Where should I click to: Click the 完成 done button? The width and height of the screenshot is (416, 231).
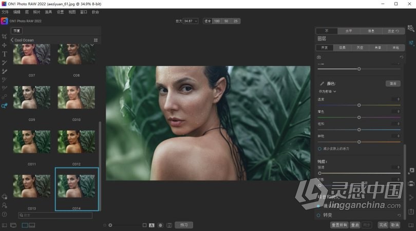[x=383, y=225]
